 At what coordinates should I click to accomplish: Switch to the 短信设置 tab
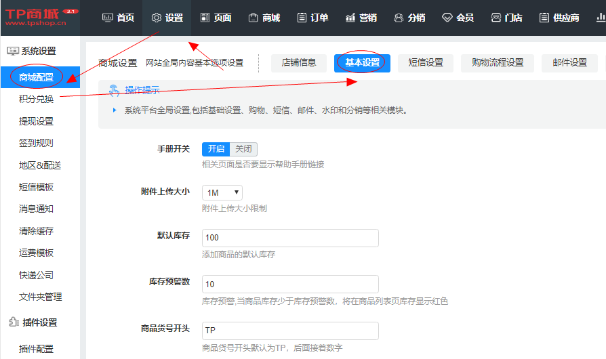point(426,63)
